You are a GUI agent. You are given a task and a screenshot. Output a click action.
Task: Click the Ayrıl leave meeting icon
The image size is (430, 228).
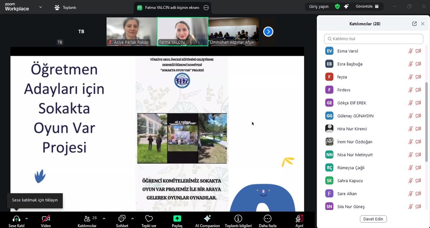point(299,219)
